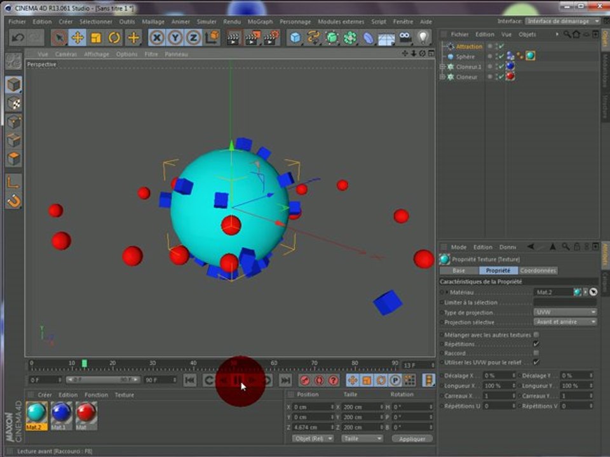The width and height of the screenshot is (610, 457).
Task: Click the Décalage X input field
Action: click(498, 376)
